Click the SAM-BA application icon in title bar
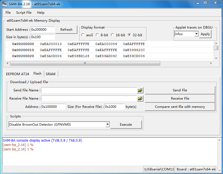223x174 pixels. [4, 4]
